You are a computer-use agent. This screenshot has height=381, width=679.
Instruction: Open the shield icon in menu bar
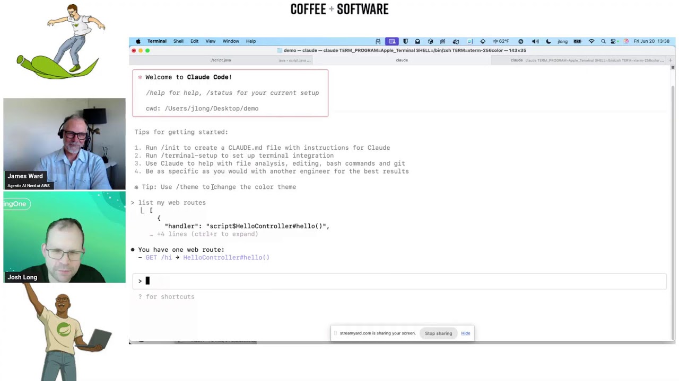pos(405,41)
